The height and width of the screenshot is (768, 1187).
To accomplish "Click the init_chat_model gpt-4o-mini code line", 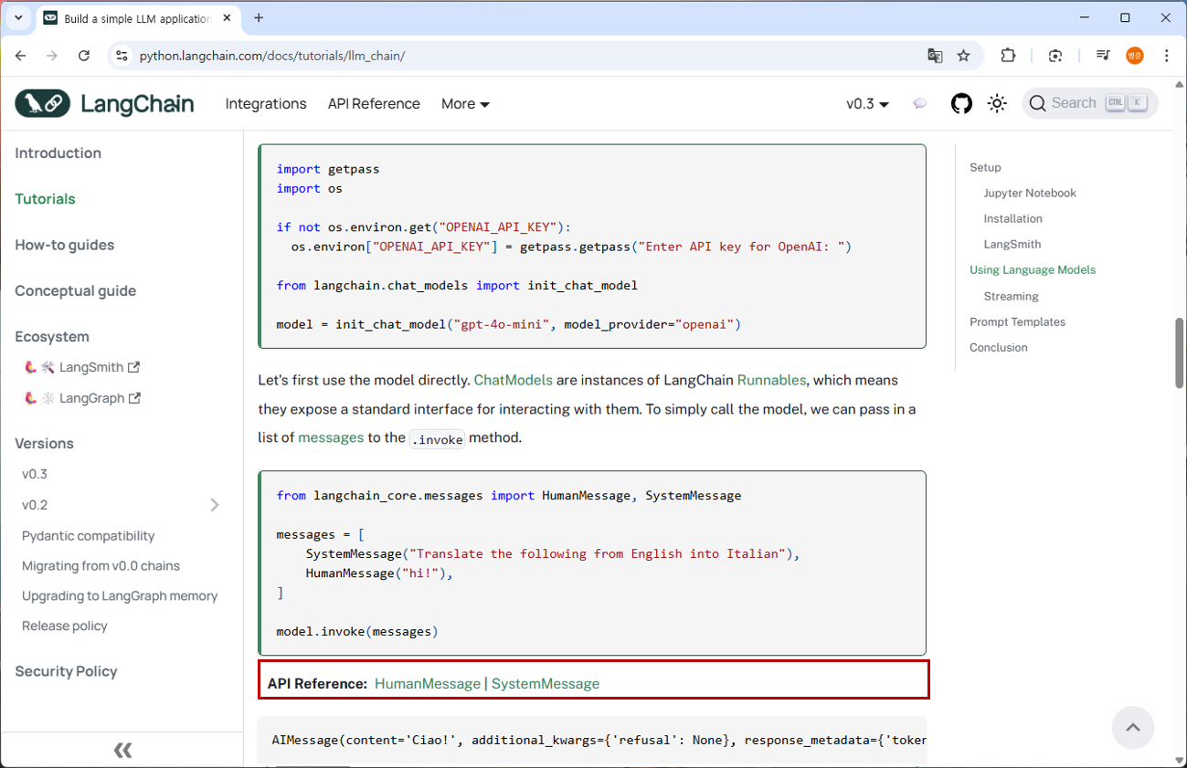I will (508, 324).
